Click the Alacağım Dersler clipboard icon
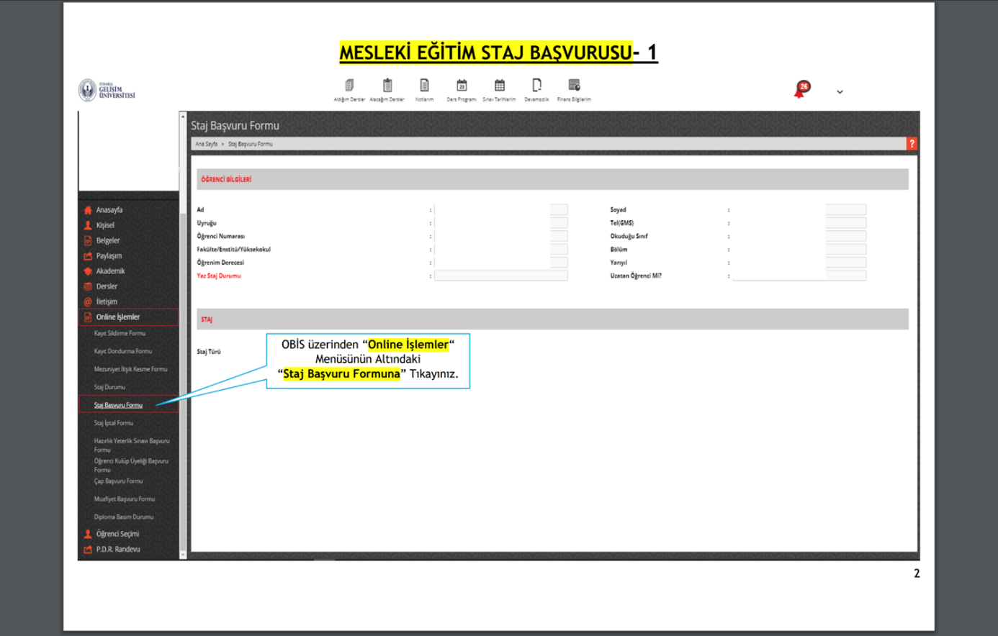The width and height of the screenshot is (998, 636). 387,86
